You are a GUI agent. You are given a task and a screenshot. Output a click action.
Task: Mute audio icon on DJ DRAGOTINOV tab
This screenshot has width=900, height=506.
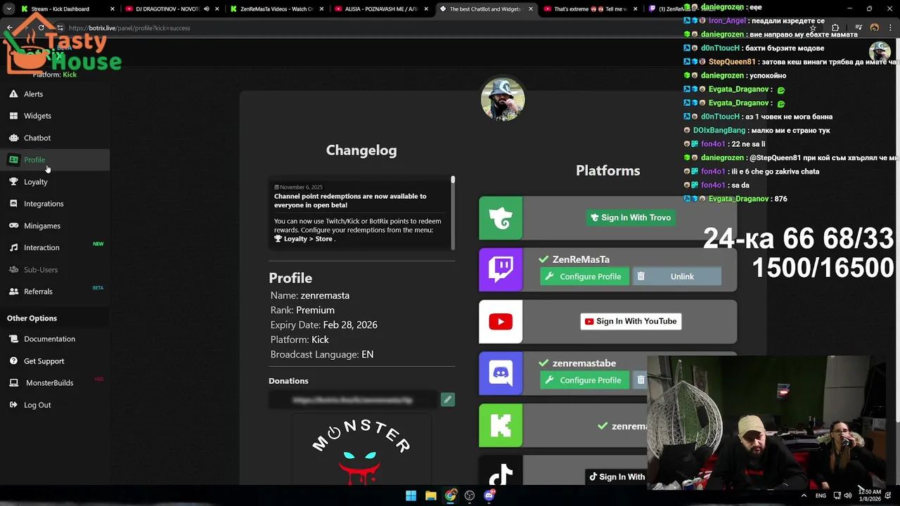(x=207, y=9)
